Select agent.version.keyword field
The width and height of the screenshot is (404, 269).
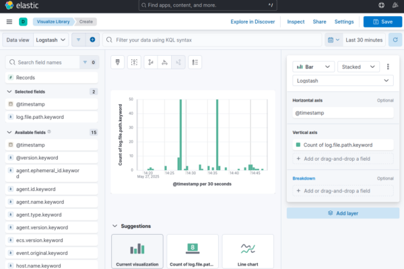click(x=52, y=227)
